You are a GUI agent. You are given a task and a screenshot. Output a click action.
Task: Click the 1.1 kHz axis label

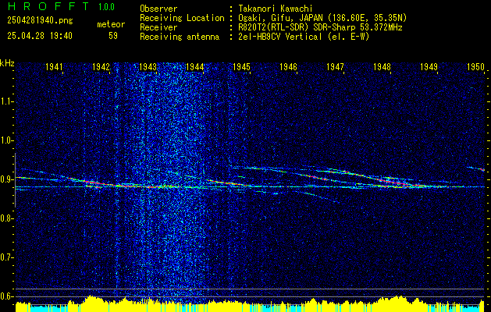click(x=6, y=101)
